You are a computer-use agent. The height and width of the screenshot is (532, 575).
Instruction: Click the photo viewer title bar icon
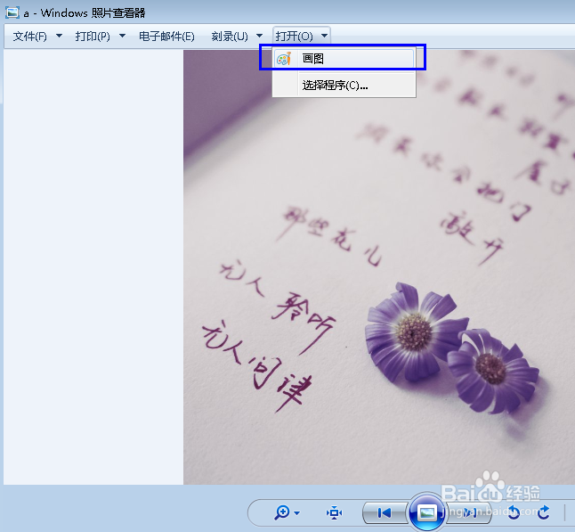[x=12, y=12]
